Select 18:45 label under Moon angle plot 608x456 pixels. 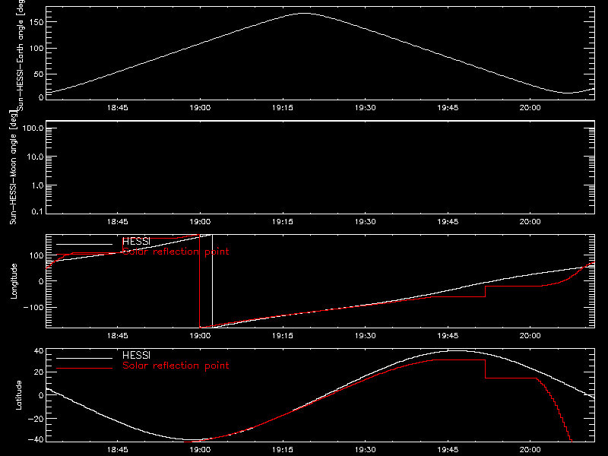click(118, 222)
